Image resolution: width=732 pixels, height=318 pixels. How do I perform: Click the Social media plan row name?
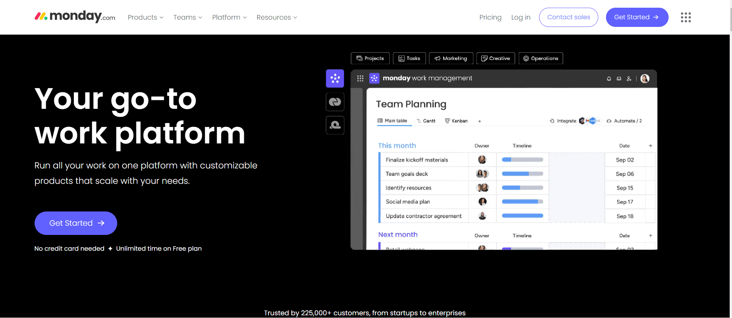408,201
